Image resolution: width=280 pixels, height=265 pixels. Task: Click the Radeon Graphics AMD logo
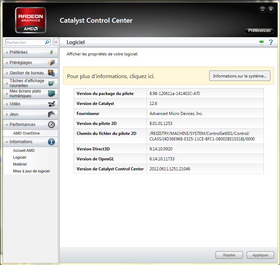point(30,20)
